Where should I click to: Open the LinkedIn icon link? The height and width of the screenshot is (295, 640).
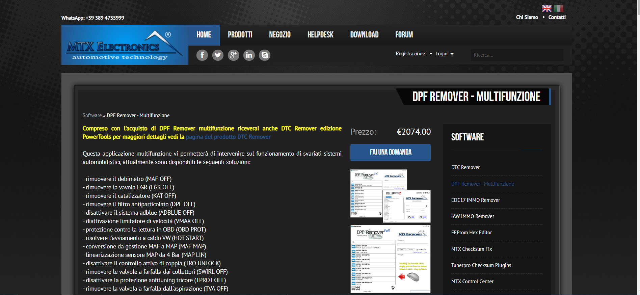pyautogui.click(x=249, y=55)
